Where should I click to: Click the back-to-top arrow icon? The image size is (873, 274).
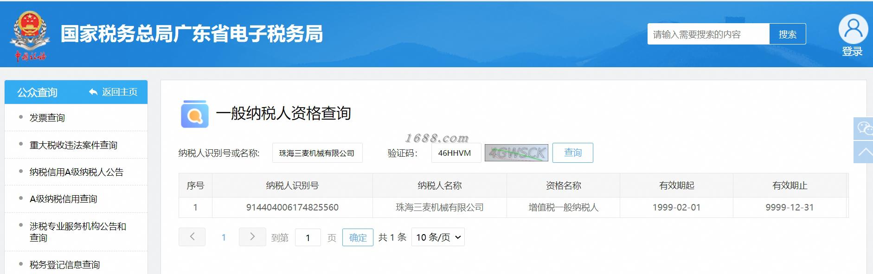863,152
